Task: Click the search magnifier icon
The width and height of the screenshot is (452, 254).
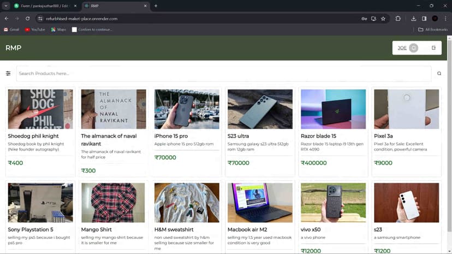Action: [x=439, y=74]
